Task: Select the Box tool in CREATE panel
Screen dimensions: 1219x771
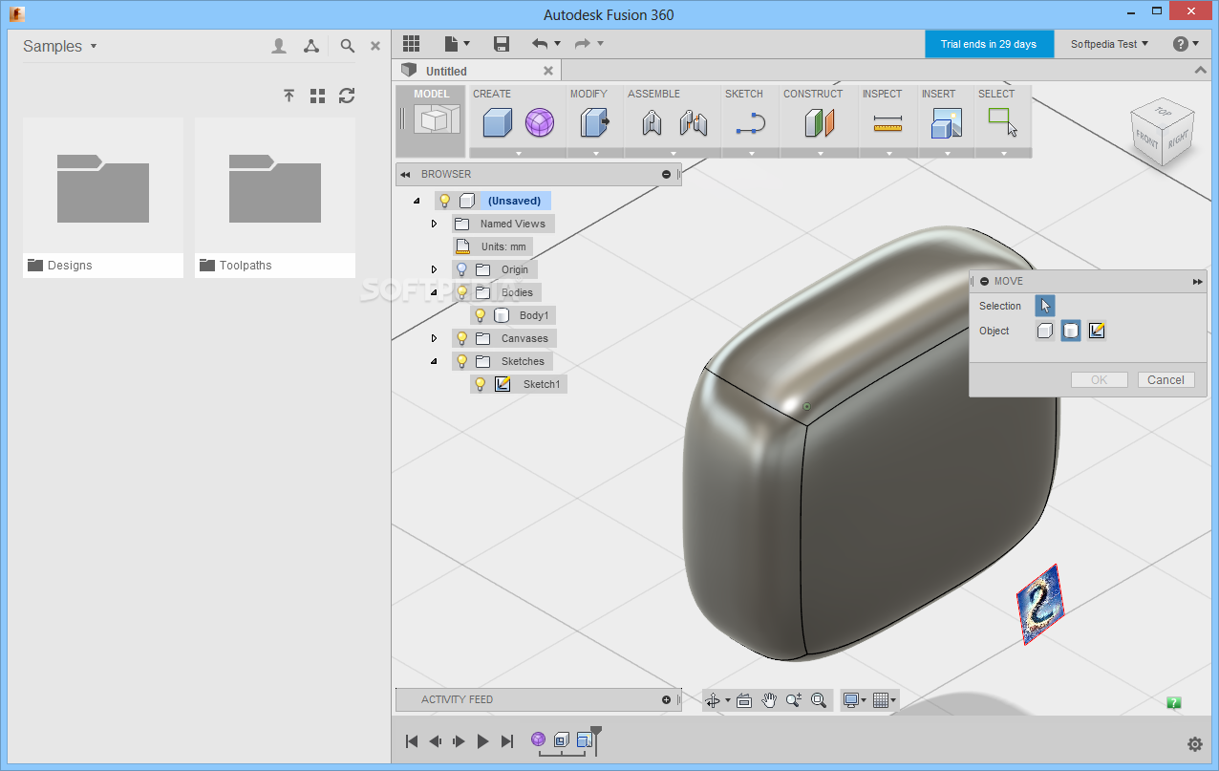Action: (497, 122)
